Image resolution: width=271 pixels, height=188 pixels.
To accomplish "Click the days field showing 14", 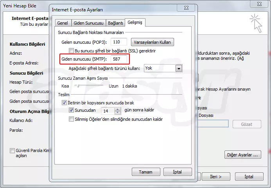I will point(108,111).
